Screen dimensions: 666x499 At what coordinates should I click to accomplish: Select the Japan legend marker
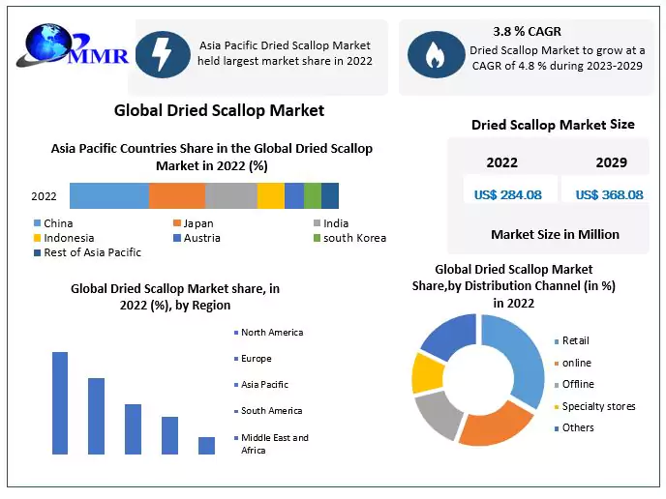(175, 223)
